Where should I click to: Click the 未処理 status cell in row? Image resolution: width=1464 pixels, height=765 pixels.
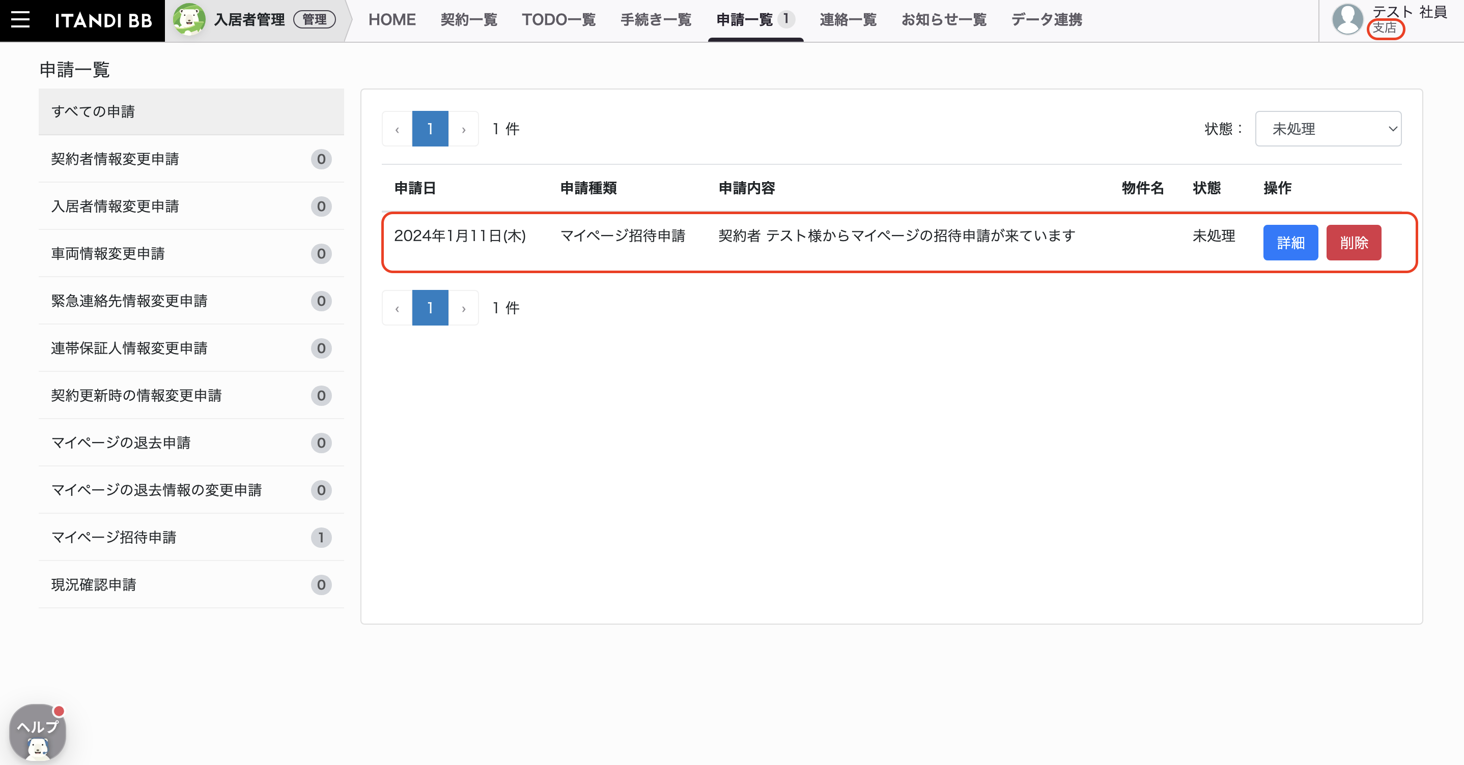(1214, 236)
